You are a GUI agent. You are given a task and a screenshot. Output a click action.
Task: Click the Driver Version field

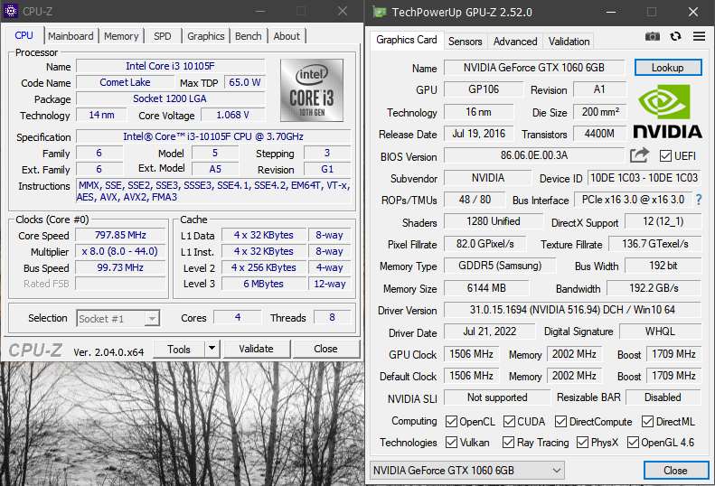(572, 310)
